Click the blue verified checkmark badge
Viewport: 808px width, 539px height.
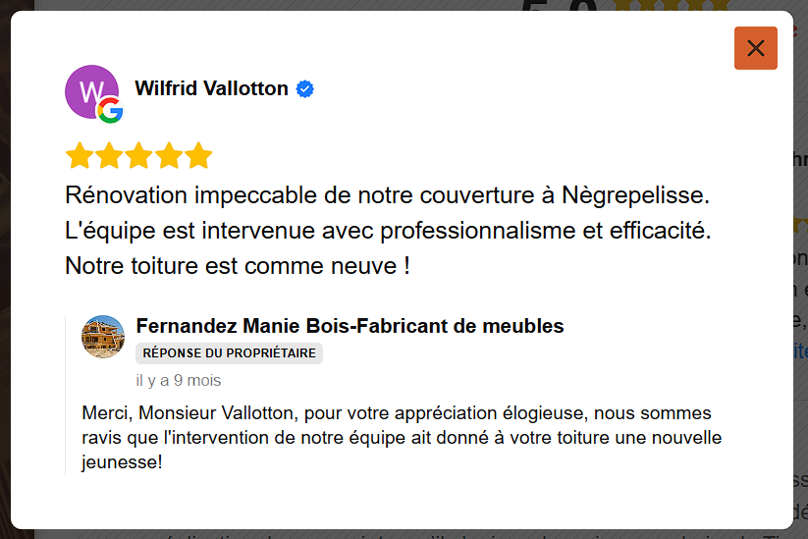[305, 89]
